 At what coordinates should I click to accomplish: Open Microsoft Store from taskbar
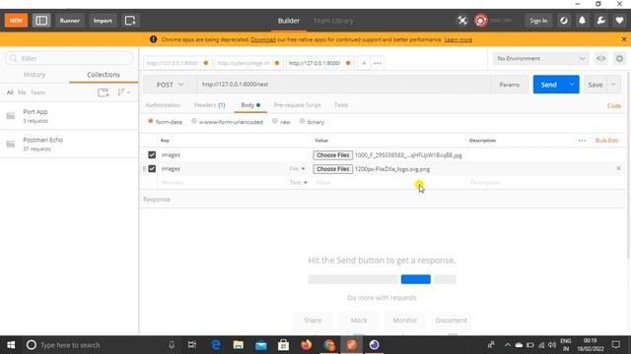click(x=283, y=345)
